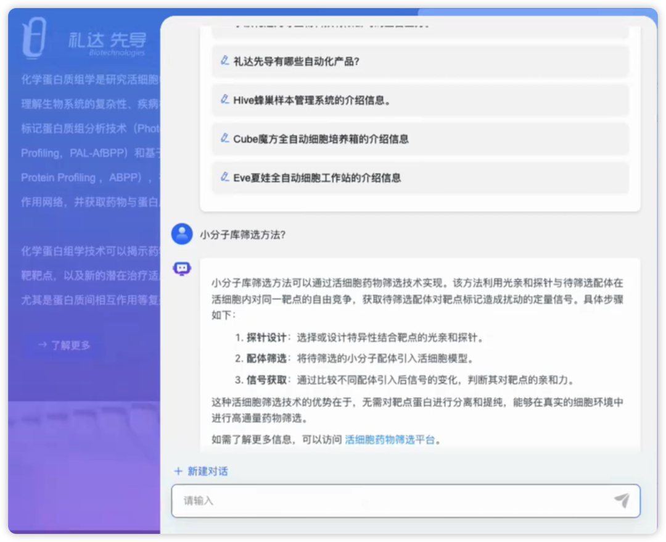Click pencil icon beside Hive蜂巢 suggestion

(224, 99)
